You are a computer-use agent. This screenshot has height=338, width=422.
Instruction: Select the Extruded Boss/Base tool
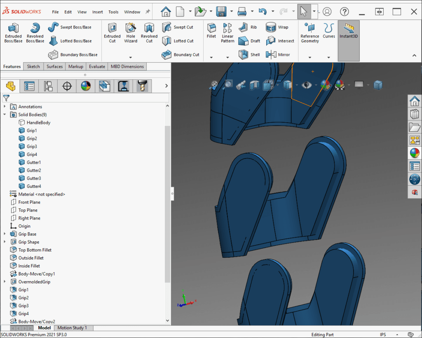13,33
